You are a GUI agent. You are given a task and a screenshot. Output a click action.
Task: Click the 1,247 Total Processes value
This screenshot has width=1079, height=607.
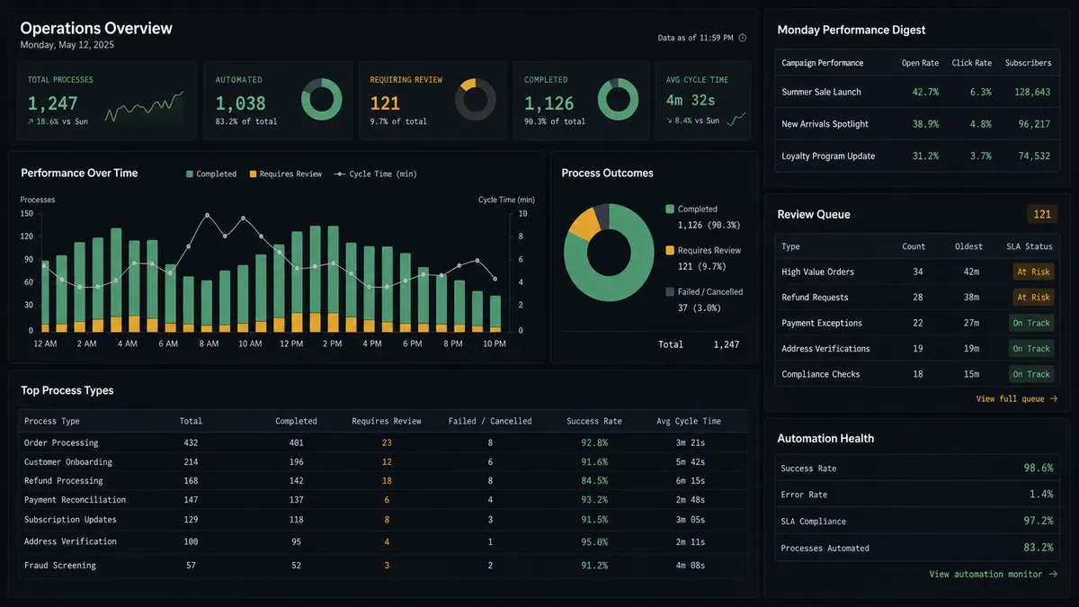(53, 103)
